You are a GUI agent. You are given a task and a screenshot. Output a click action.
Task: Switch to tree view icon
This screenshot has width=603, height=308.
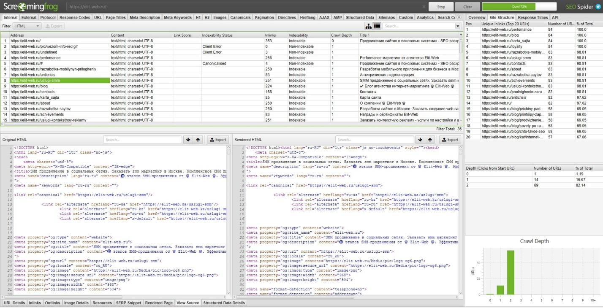point(368,26)
